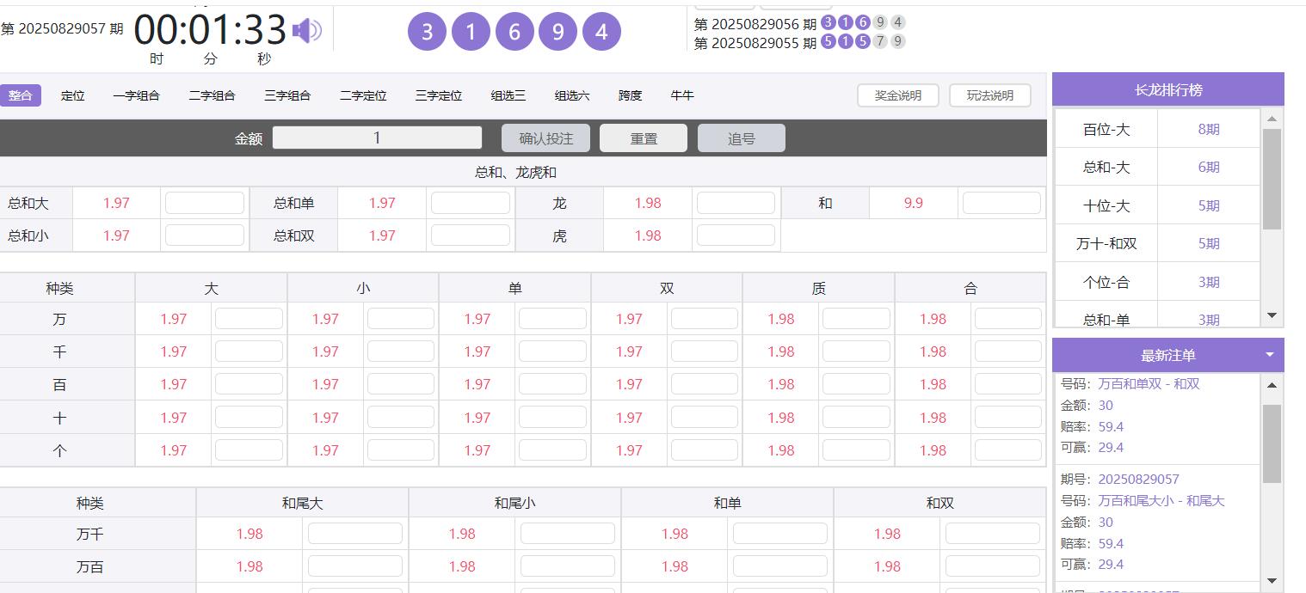Open the 牛牛 play tab

pos(682,95)
